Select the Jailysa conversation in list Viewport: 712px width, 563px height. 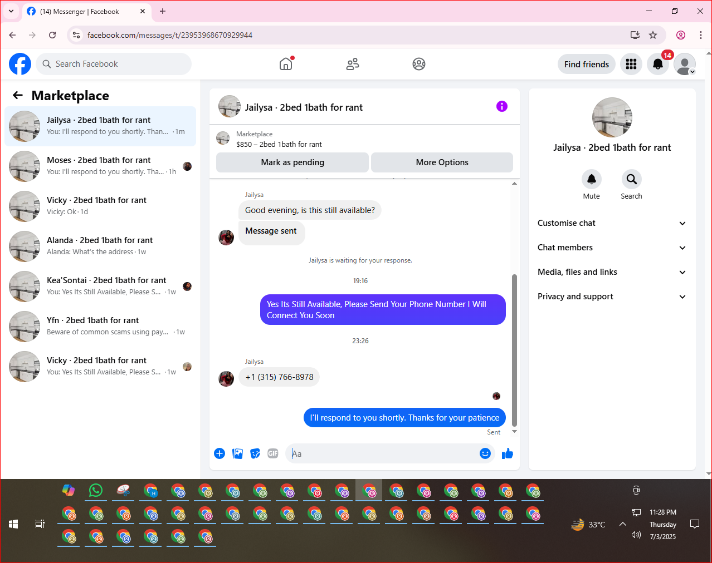100,126
